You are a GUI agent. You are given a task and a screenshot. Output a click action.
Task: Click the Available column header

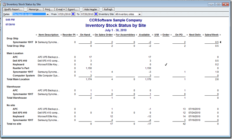(144, 35)
